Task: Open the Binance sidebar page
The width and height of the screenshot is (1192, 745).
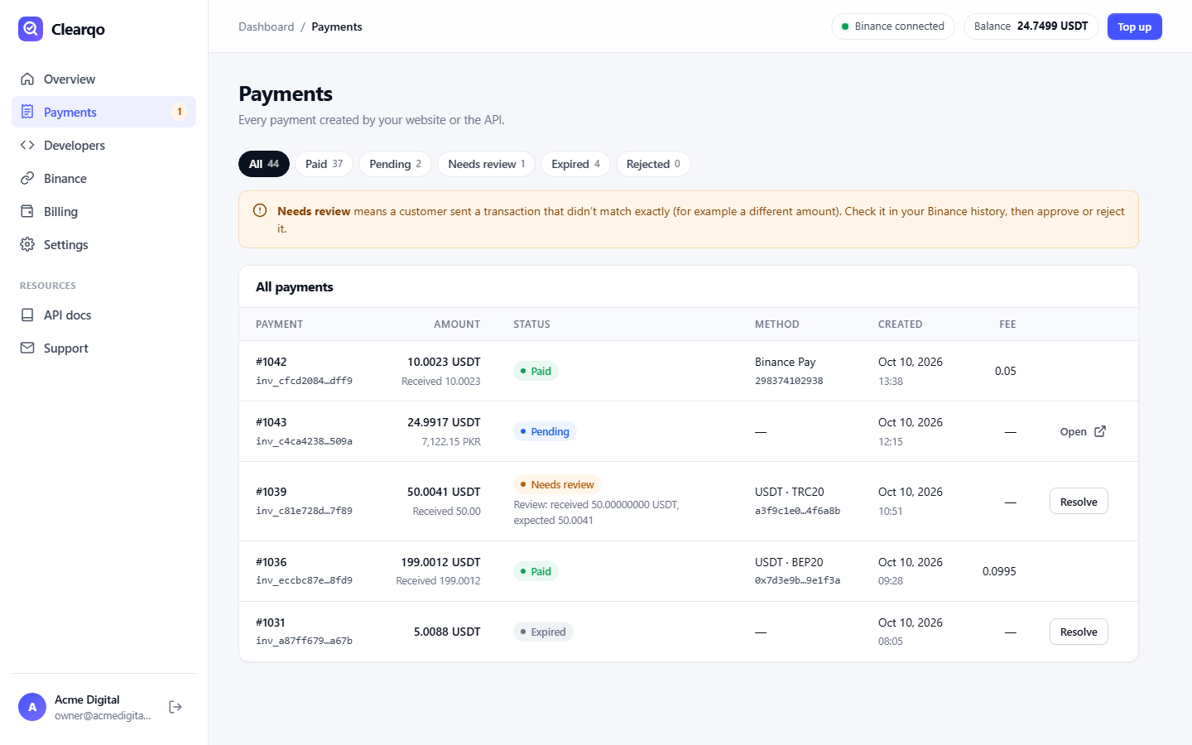Action: click(x=103, y=179)
